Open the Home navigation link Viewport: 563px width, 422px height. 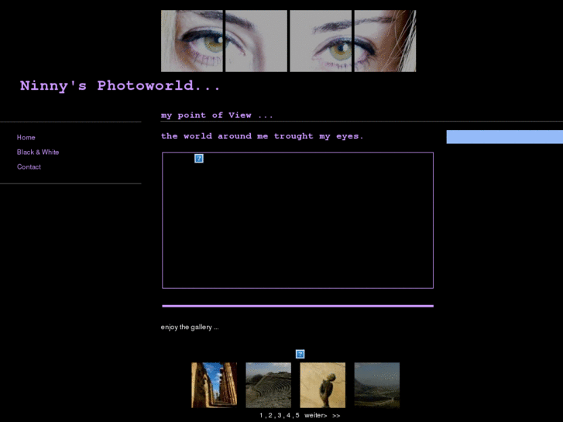[26, 138]
